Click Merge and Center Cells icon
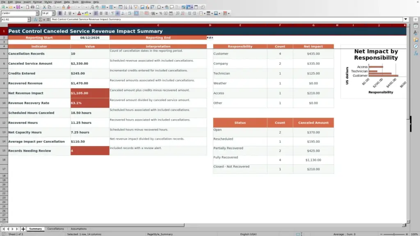The height and width of the screenshot is (236, 420). click(x=136, y=14)
